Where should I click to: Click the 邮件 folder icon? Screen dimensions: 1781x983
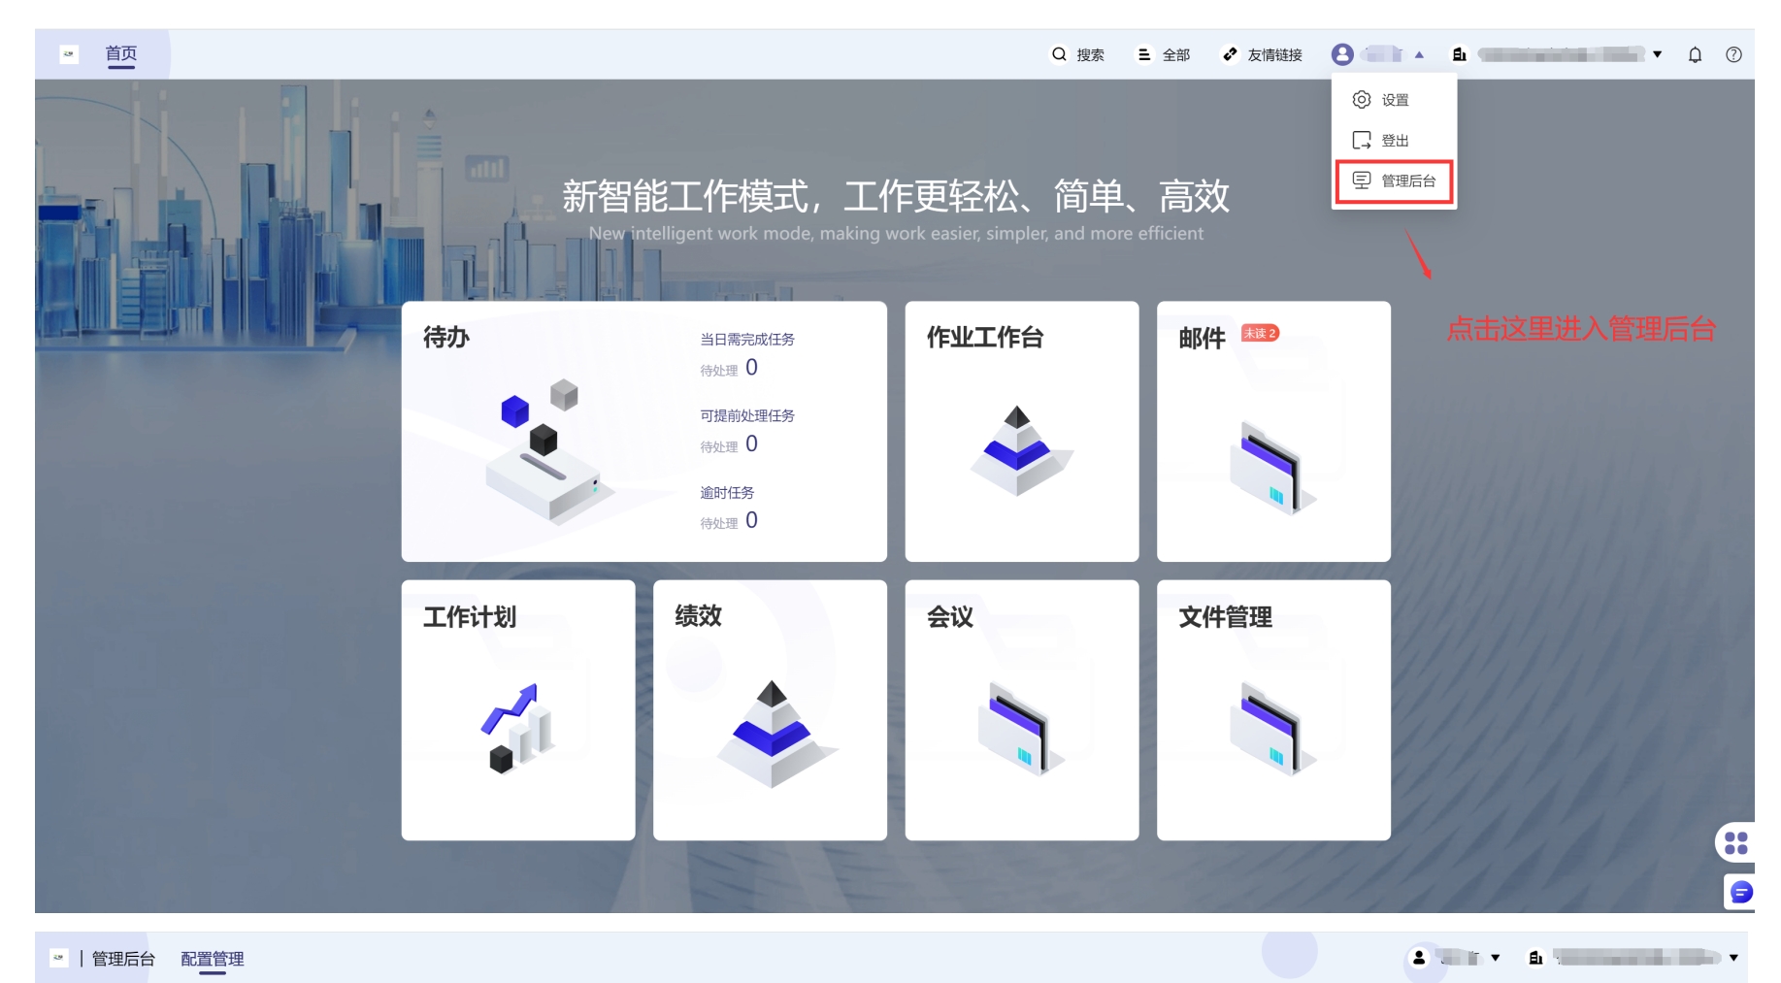pyautogui.click(x=1272, y=468)
